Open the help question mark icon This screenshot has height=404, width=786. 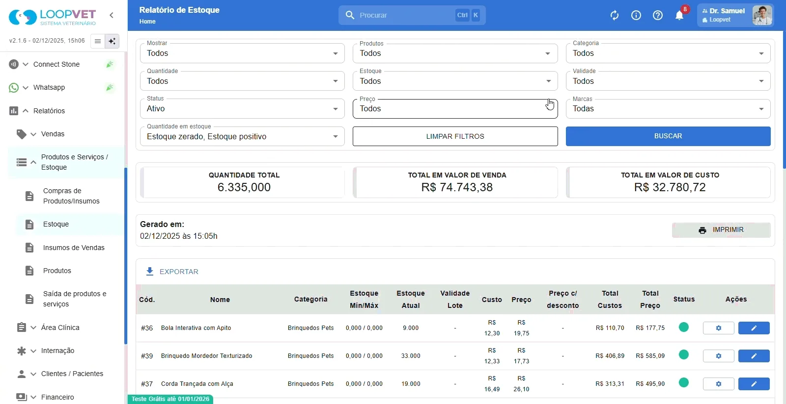[658, 15]
